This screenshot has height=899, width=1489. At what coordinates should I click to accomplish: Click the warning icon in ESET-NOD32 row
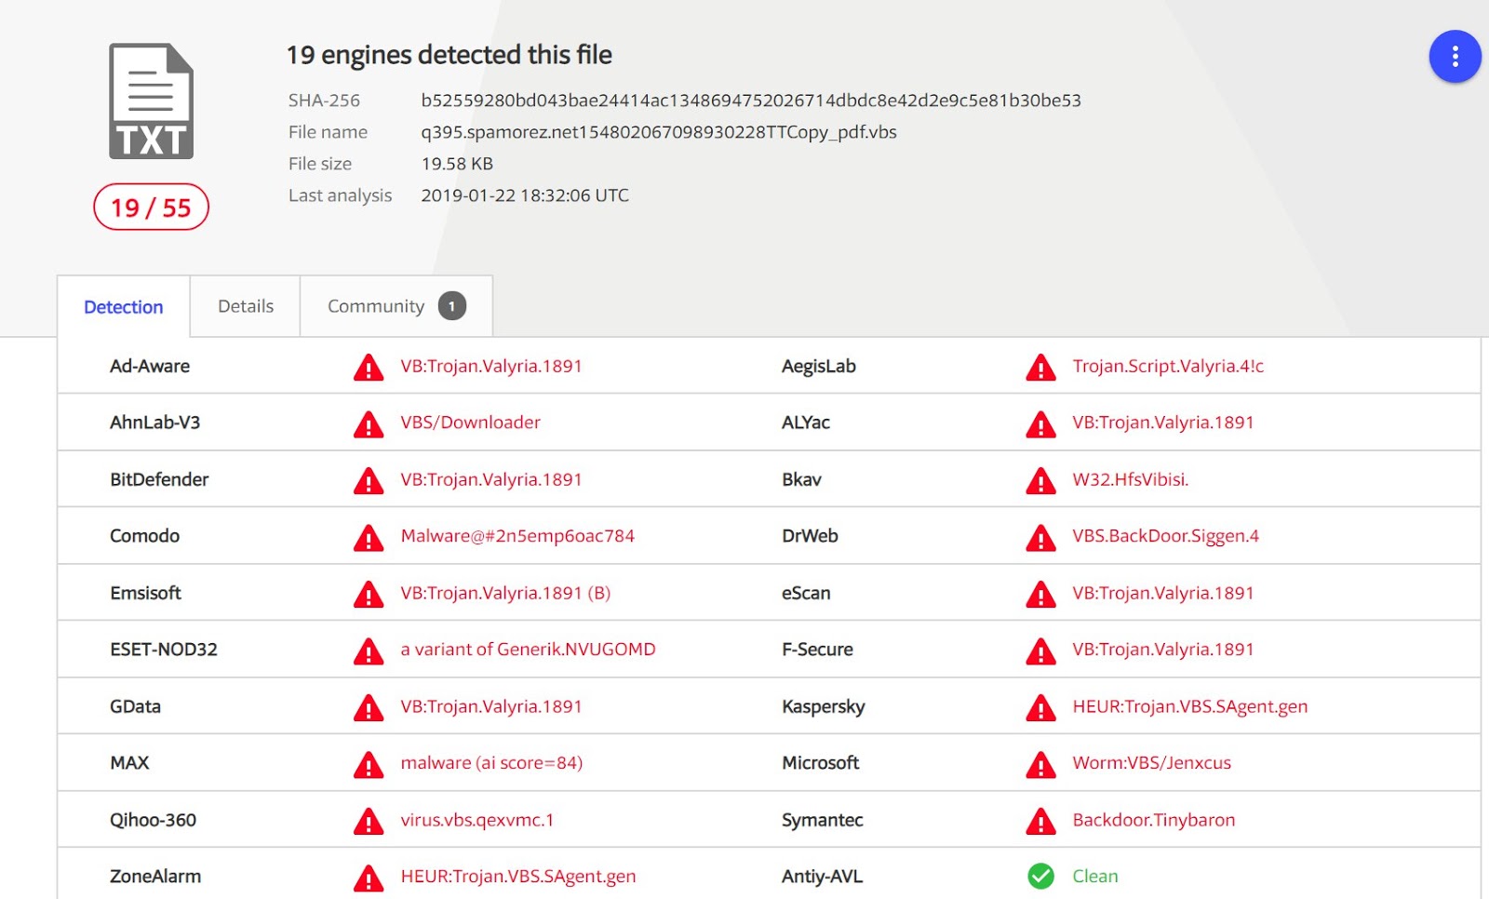(x=369, y=651)
